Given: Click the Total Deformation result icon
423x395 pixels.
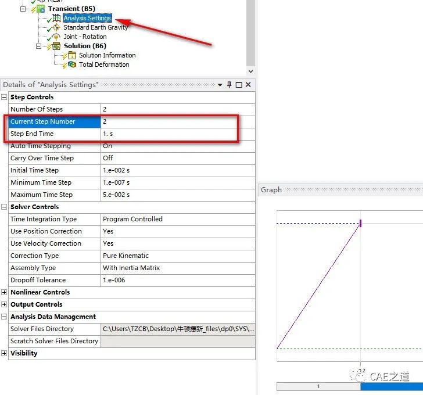Looking at the screenshot, I should pos(72,64).
